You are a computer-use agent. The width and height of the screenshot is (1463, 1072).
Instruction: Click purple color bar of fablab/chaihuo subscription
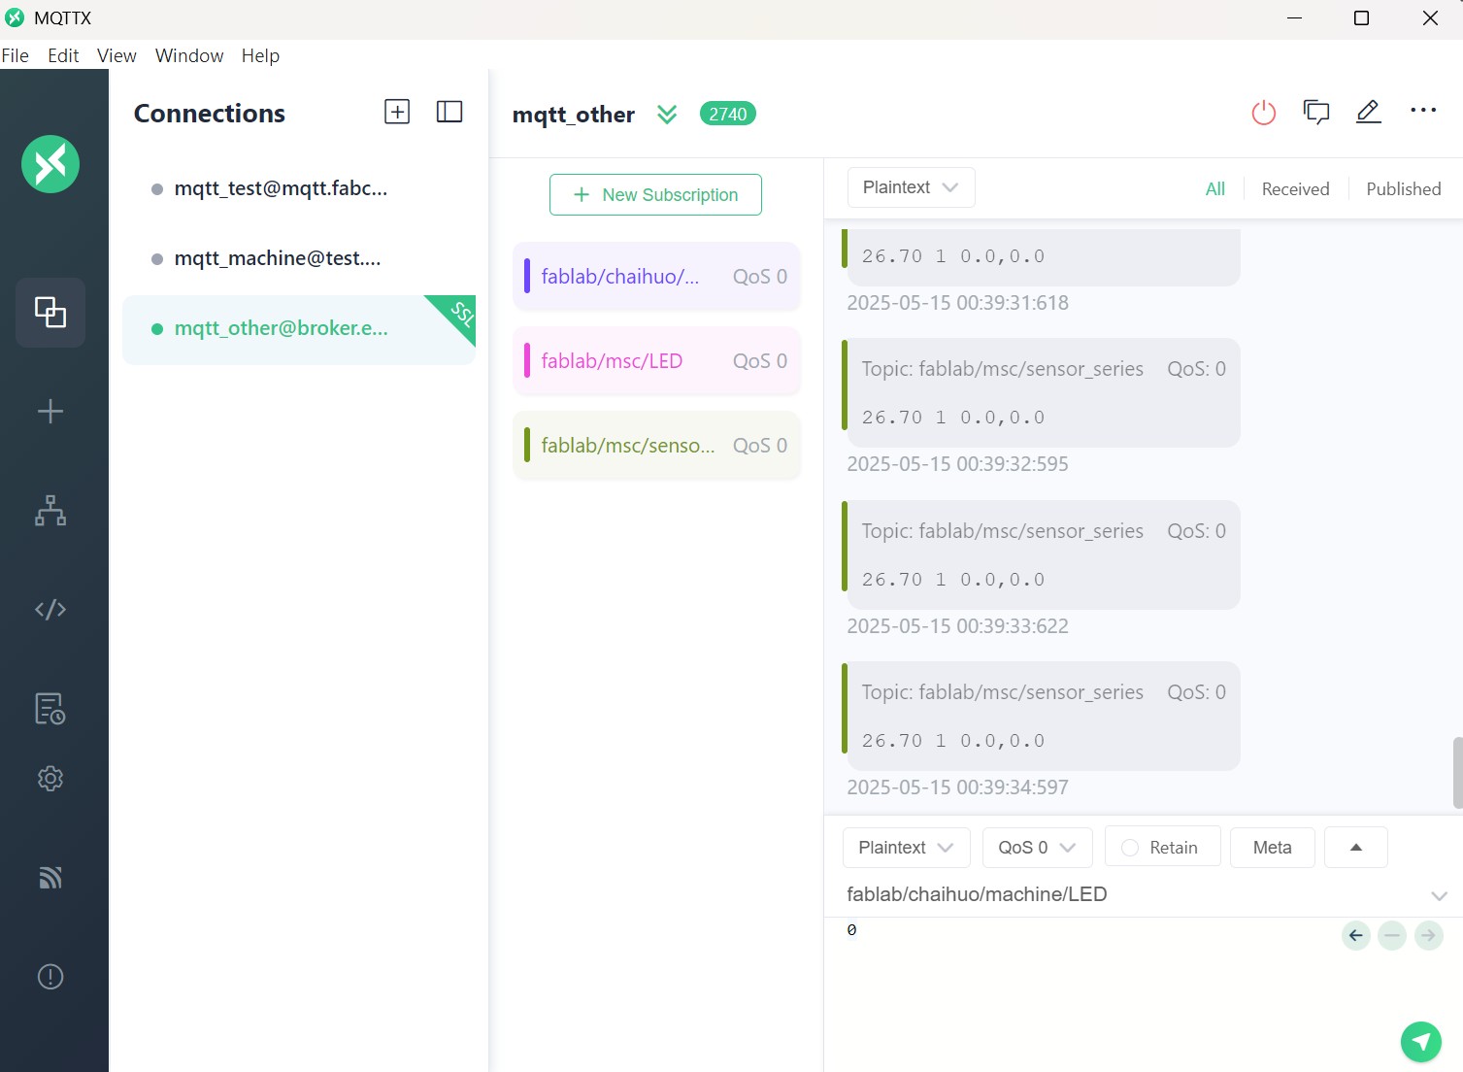point(527,276)
